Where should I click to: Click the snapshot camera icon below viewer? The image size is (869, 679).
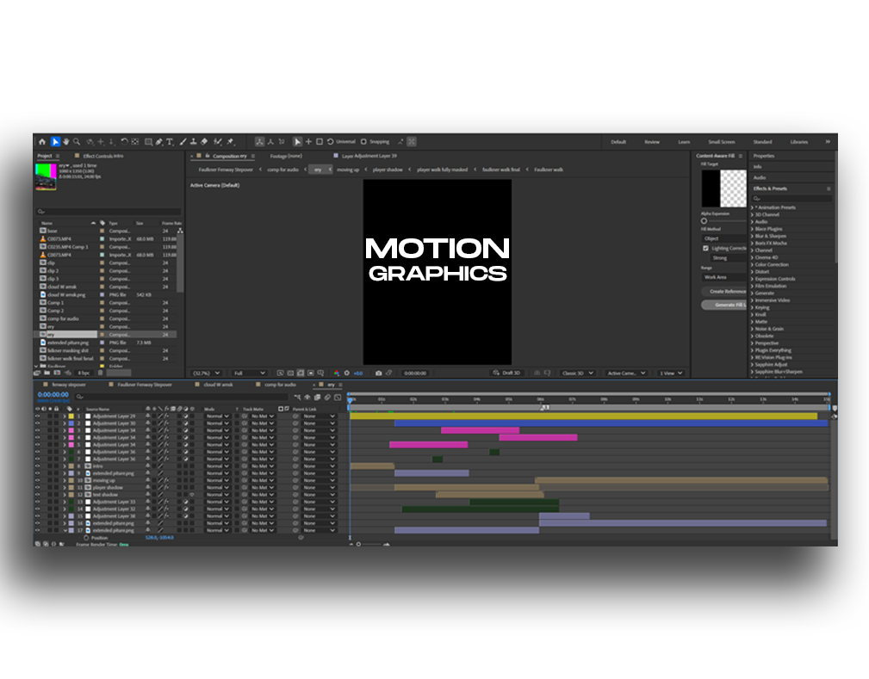tap(379, 373)
